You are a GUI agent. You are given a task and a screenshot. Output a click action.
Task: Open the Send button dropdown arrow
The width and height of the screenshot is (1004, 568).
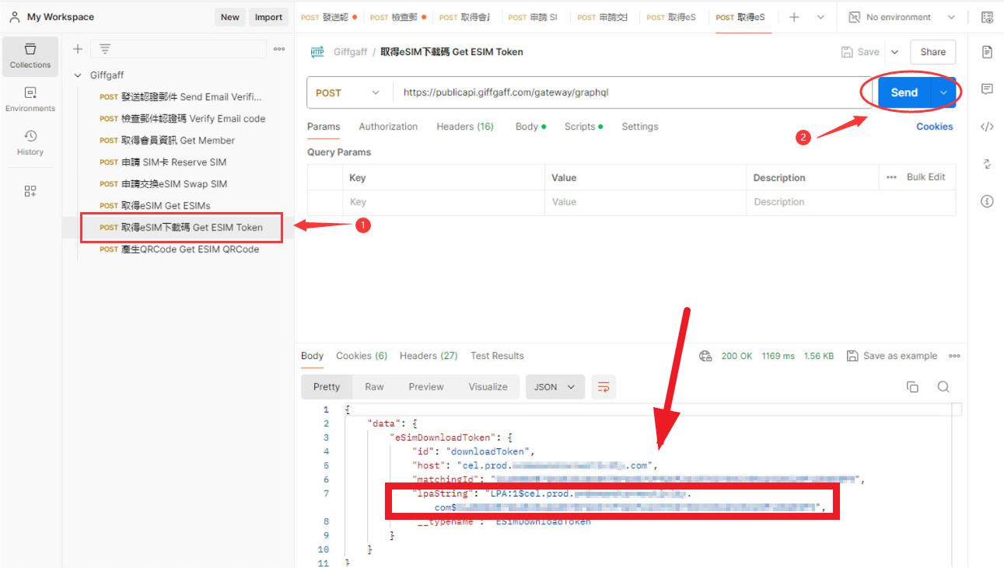click(943, 92)
